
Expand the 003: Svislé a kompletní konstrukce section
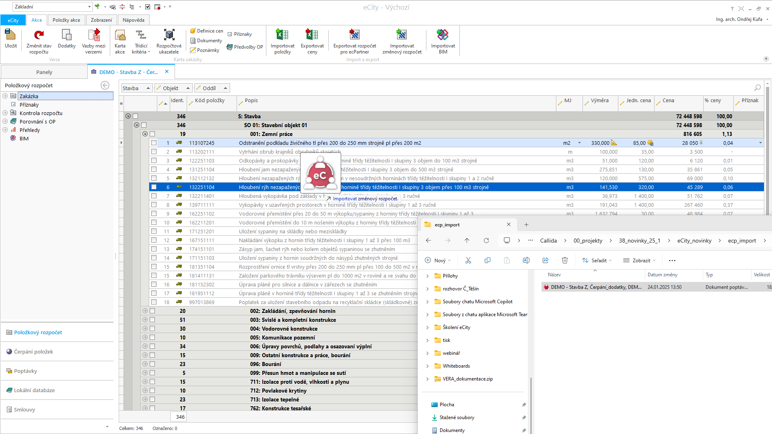[145, 320]
